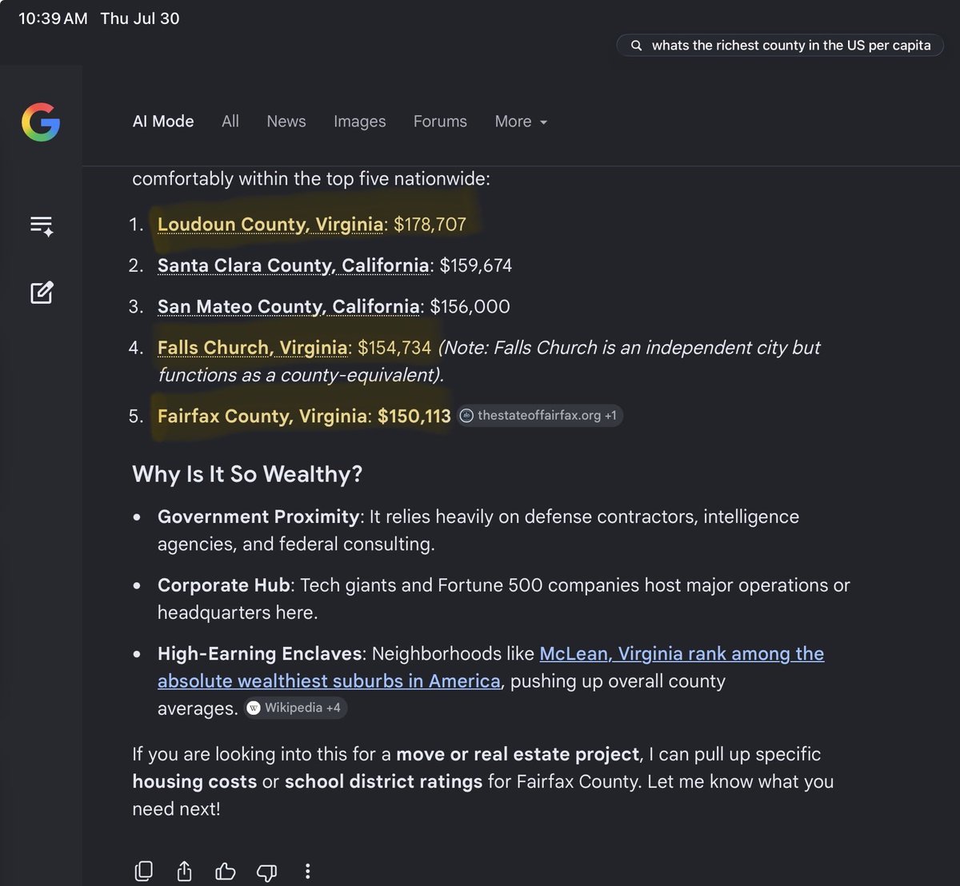Click the Thu Jul 30 date in status bar
This screenshot has height=886, width=960.
[x=140, y=18]
